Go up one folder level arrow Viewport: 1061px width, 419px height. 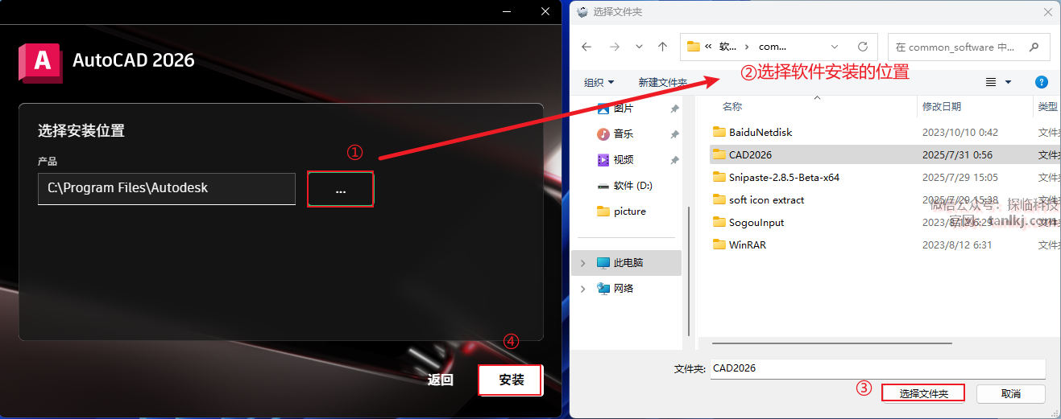tap(663, 47)
